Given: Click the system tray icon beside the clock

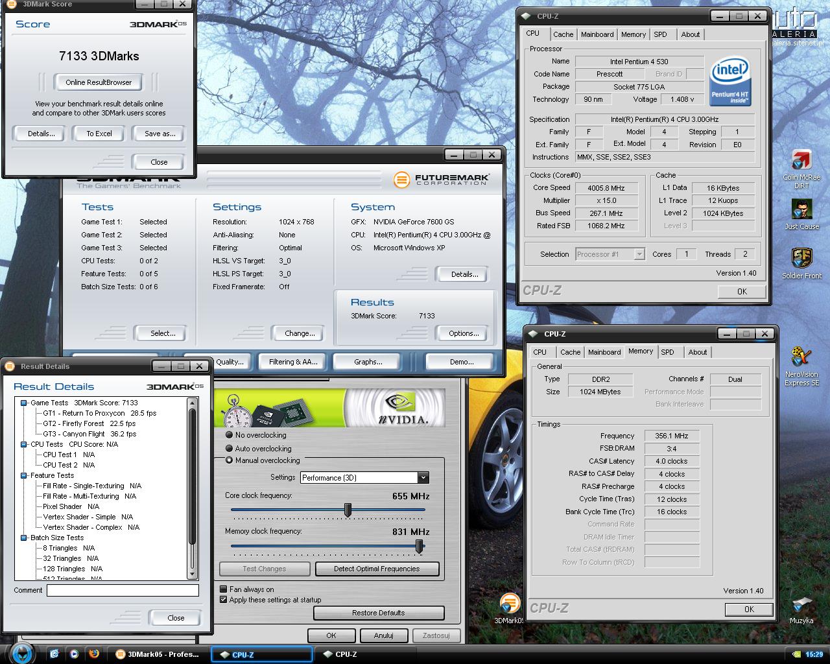Looking at the screenshot, I should pyautogui.click(x=796, y=654).
